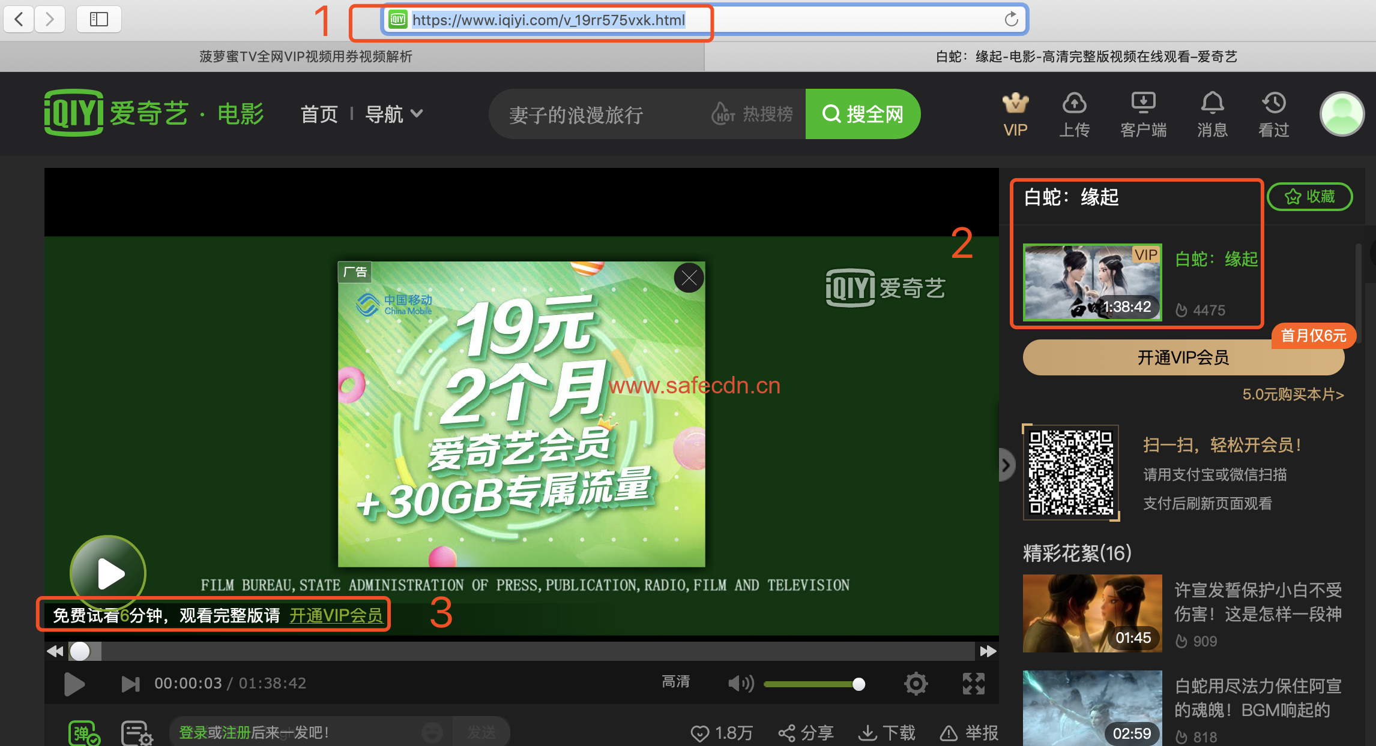
Task: Skip to next video icon
Action: click(x=130, y=684)
